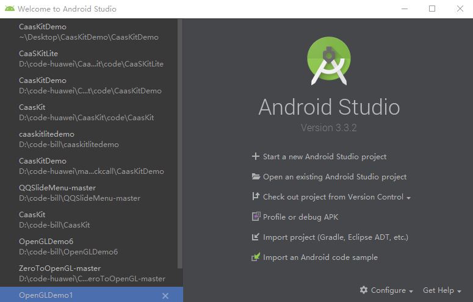Image resolution: width=473 pixels, height=302 pixels.
Task: Open the QQSlideMenu-master project
Action: 88,193
